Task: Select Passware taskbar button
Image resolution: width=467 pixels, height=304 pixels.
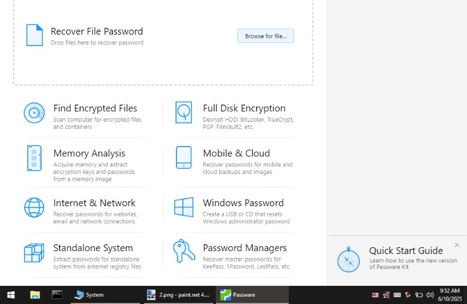Action: (252, 295)
